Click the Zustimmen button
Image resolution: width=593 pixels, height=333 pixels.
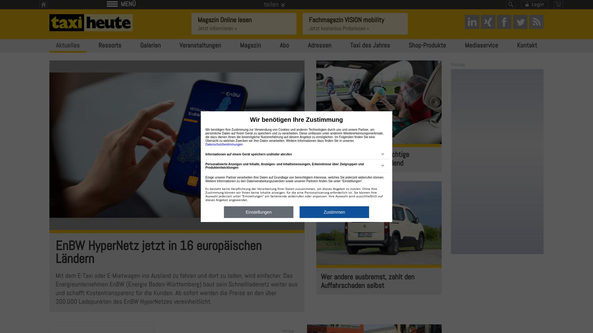(334, 212)
